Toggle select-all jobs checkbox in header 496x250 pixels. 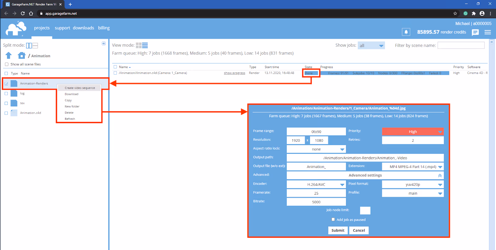click(115, 67)
